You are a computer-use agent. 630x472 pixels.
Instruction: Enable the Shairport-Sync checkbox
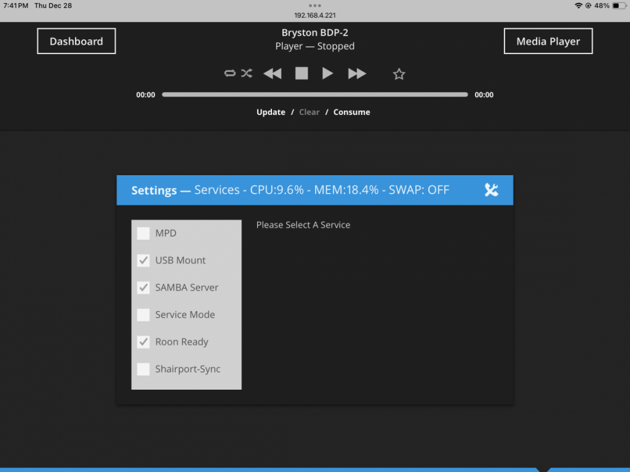[143, 369]
